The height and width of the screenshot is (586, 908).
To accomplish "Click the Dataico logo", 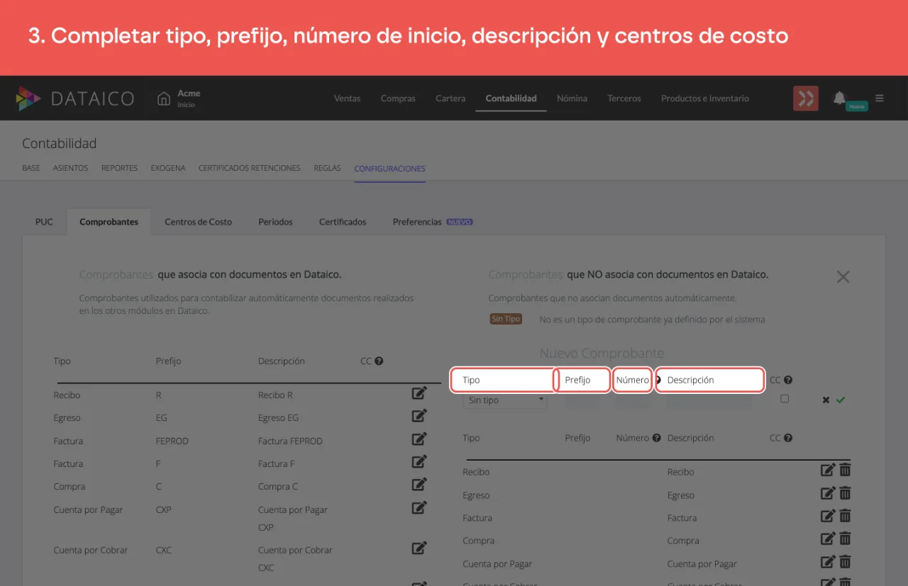I will [74, 98].
